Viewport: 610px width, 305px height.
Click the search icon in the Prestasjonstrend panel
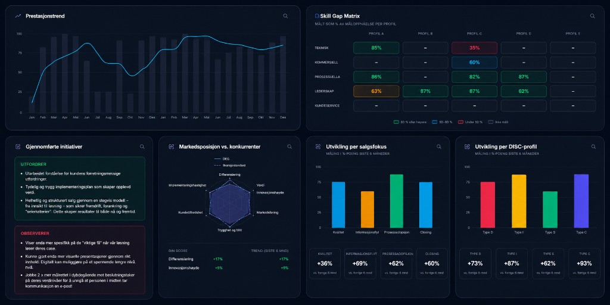pyautogui.click(x=285, y=16)
